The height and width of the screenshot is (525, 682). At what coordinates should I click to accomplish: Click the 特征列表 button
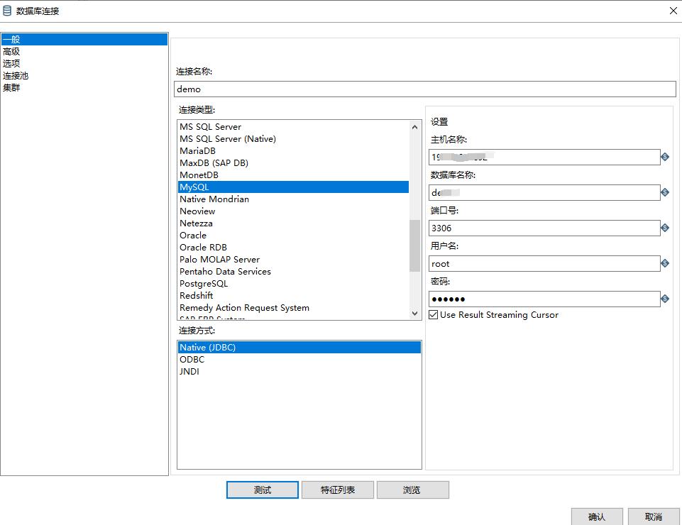coord(337,490)
